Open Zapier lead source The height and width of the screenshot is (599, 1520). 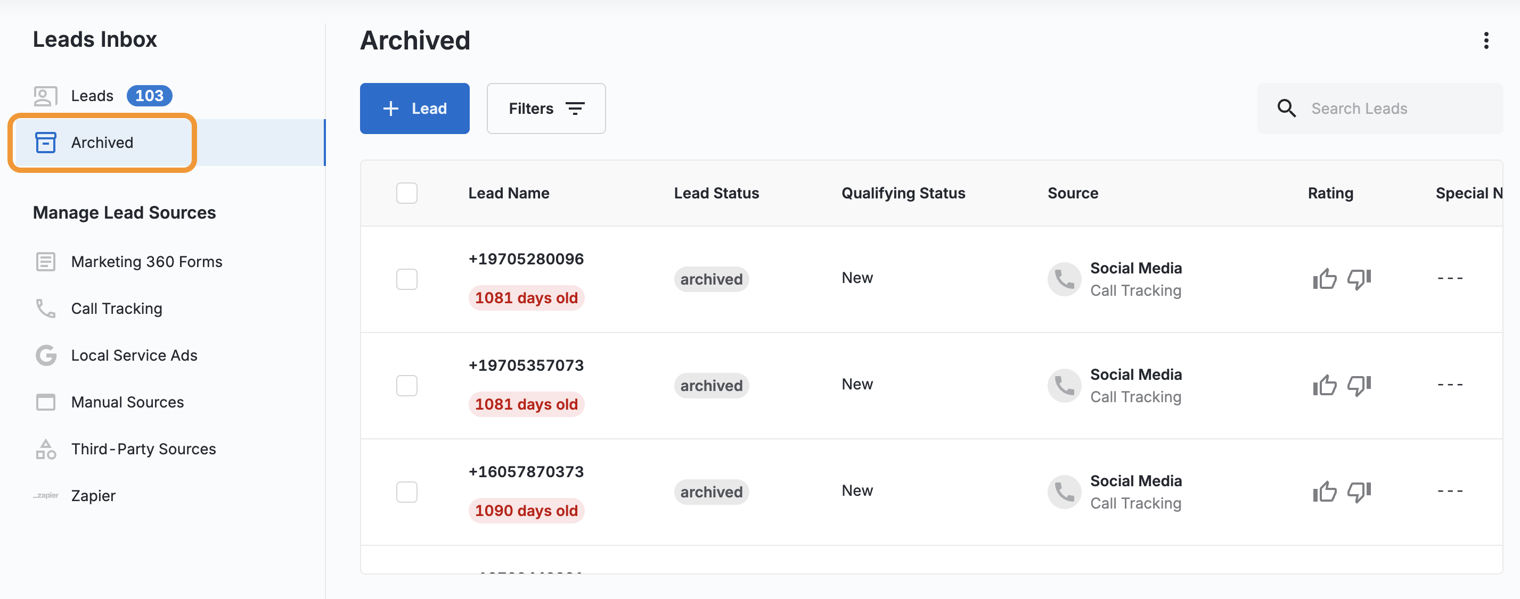pos(93,496)
